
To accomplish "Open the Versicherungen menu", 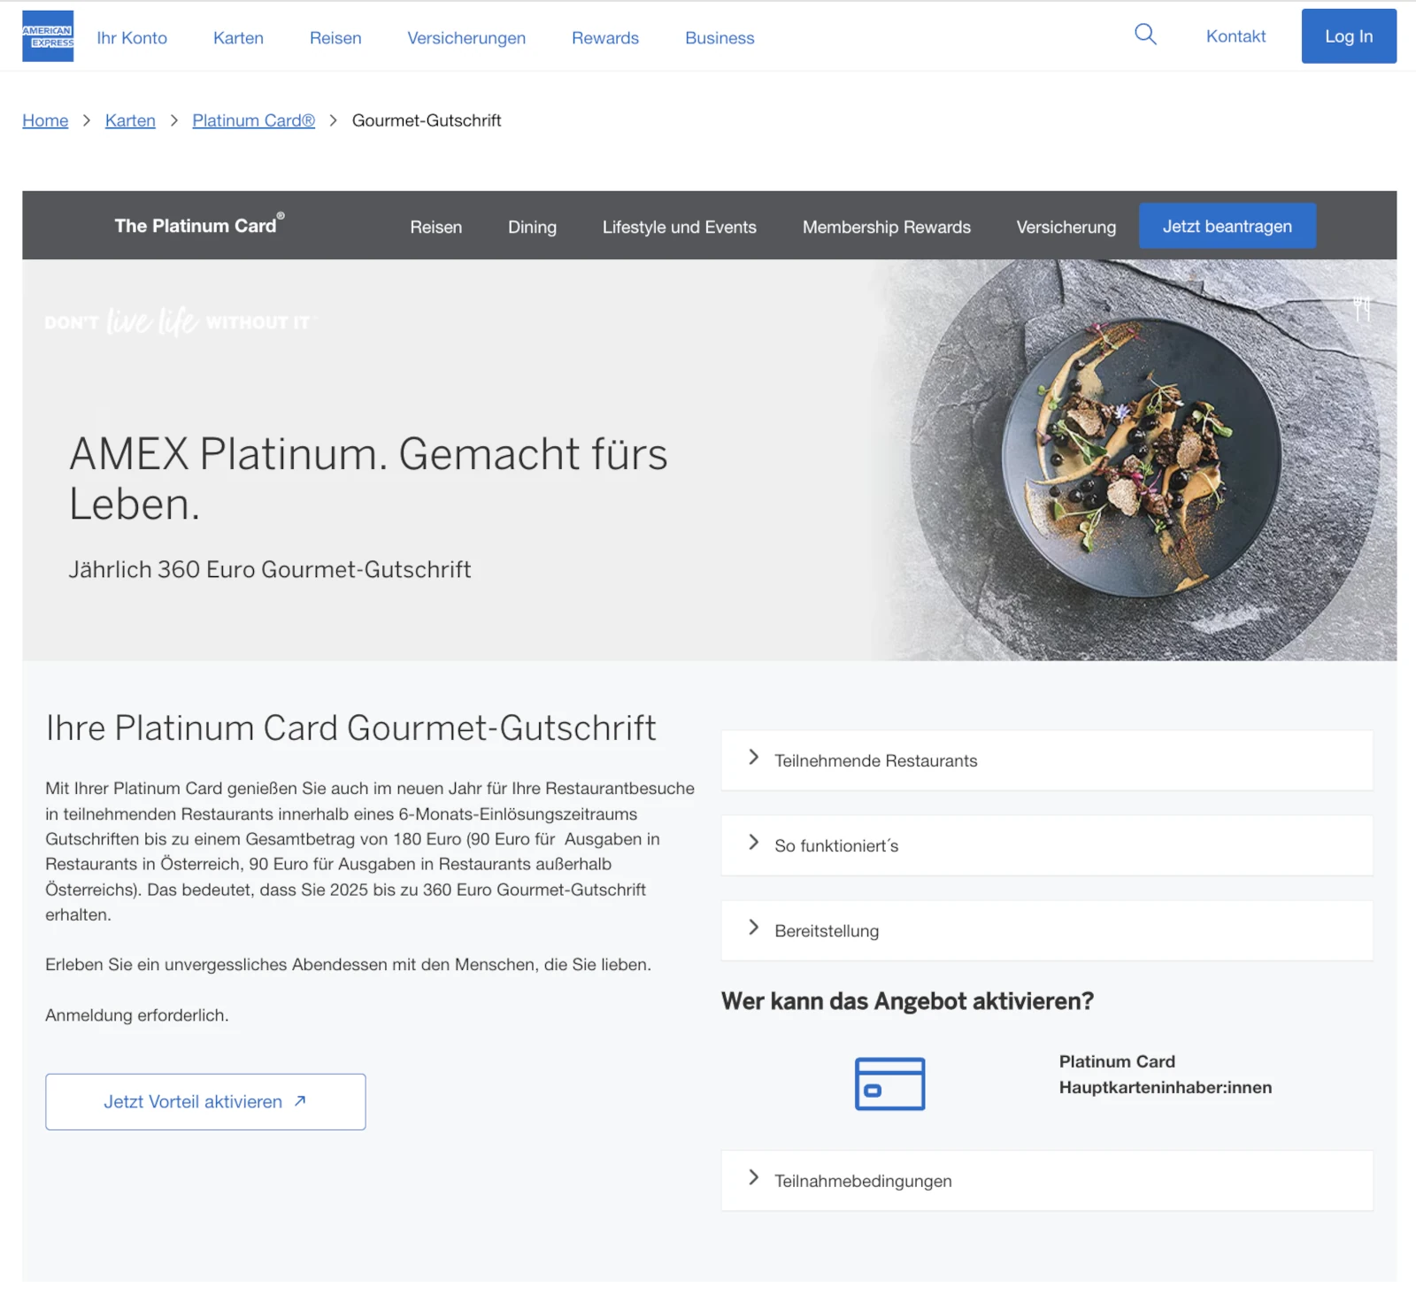I will pyautogui.click(x=466, y=38).
